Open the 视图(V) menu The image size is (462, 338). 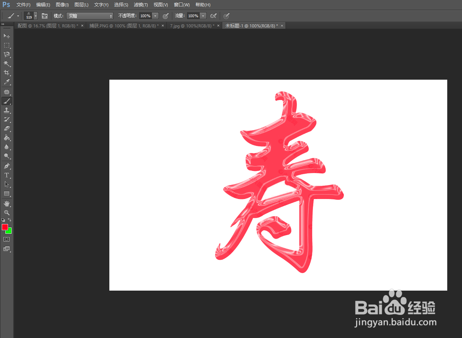pyautogui.click(x=161, y=5)
